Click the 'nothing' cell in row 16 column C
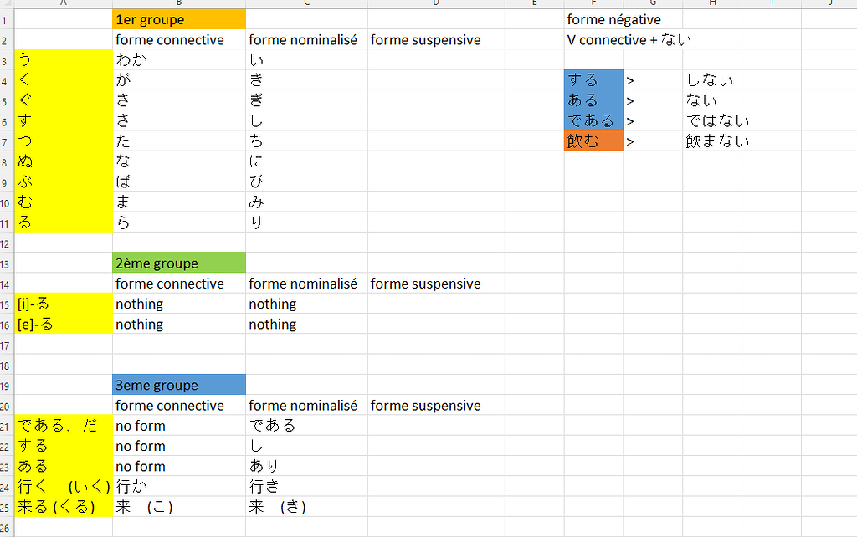This screenshot has height=537, width=857. click(x=306, y=324)
